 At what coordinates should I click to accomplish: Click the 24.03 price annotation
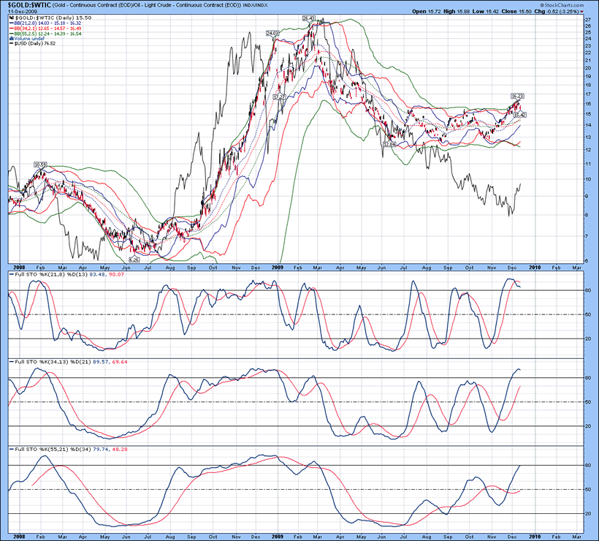(272, 33)
